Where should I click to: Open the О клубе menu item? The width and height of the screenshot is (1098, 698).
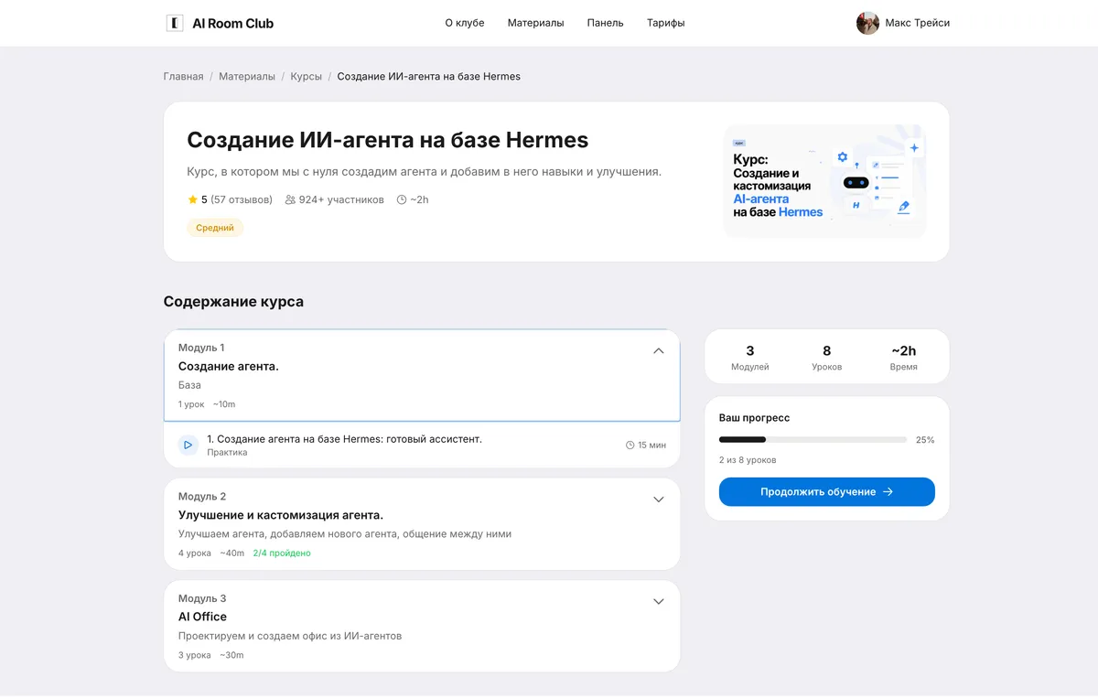465,23
